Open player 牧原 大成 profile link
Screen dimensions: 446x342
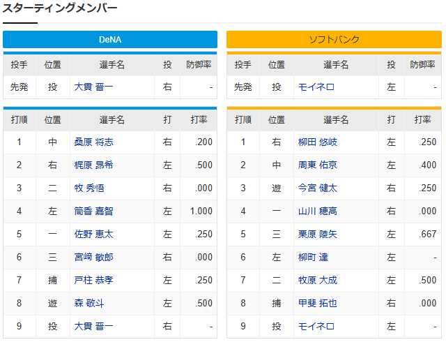[x=318, y=280]
